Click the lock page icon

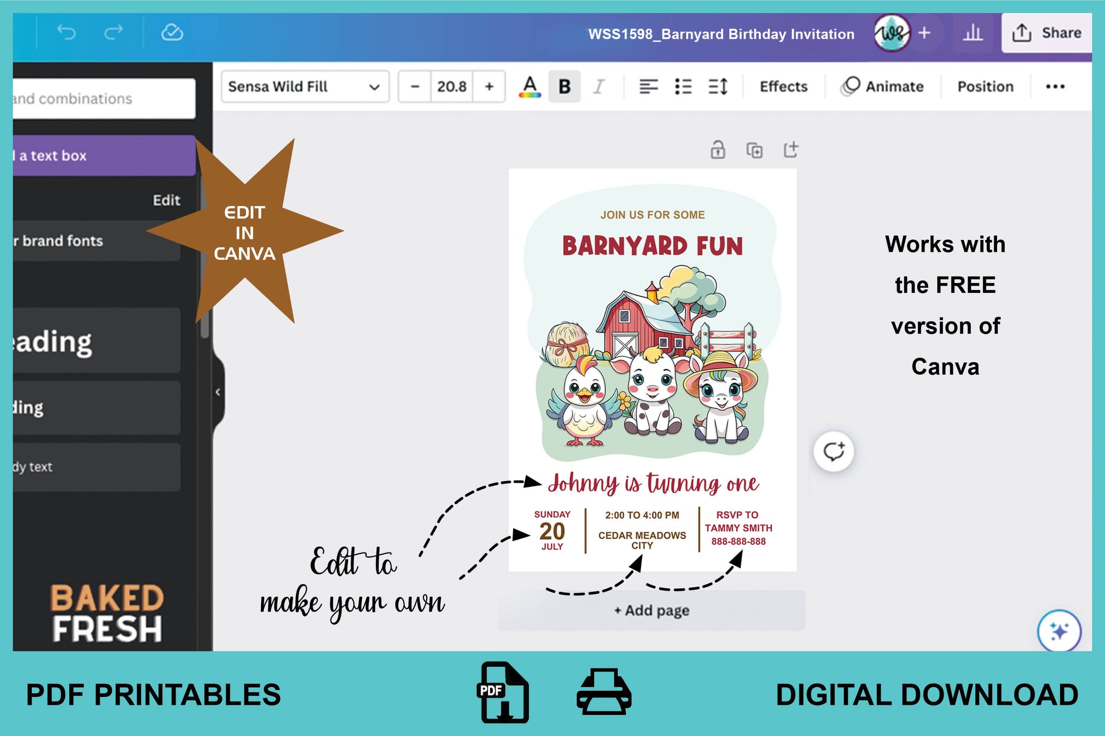tap(718, 150)
